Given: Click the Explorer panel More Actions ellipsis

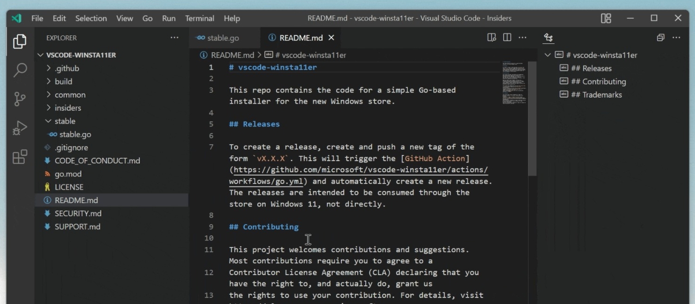Looking at the screenshot, I should 174,38.
